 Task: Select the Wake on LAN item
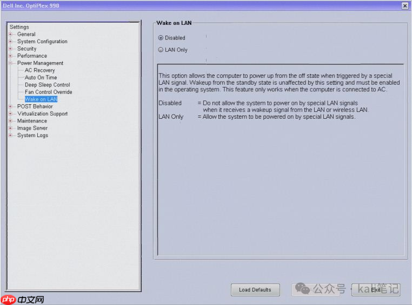tap(41, 99)
